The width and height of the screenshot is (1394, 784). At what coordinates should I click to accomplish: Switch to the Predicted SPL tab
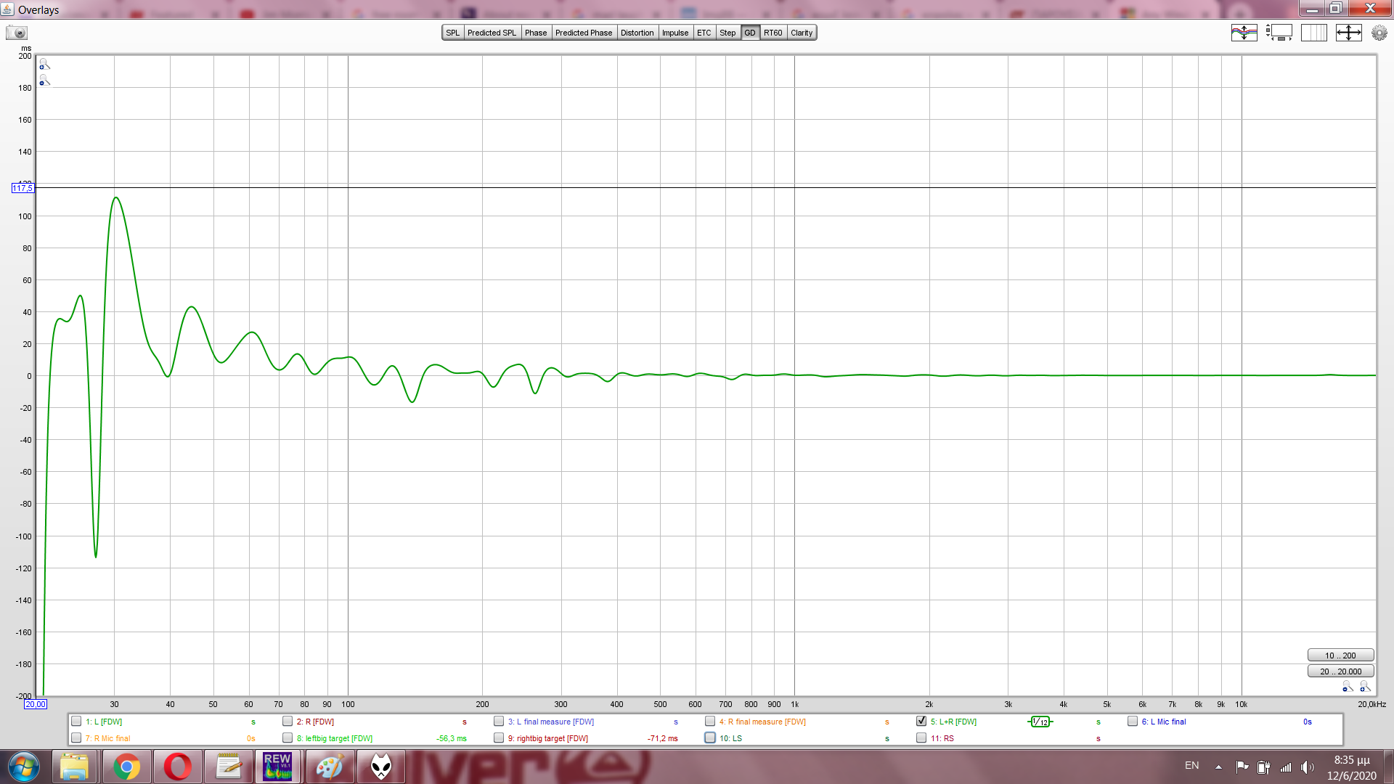(492, 33)
